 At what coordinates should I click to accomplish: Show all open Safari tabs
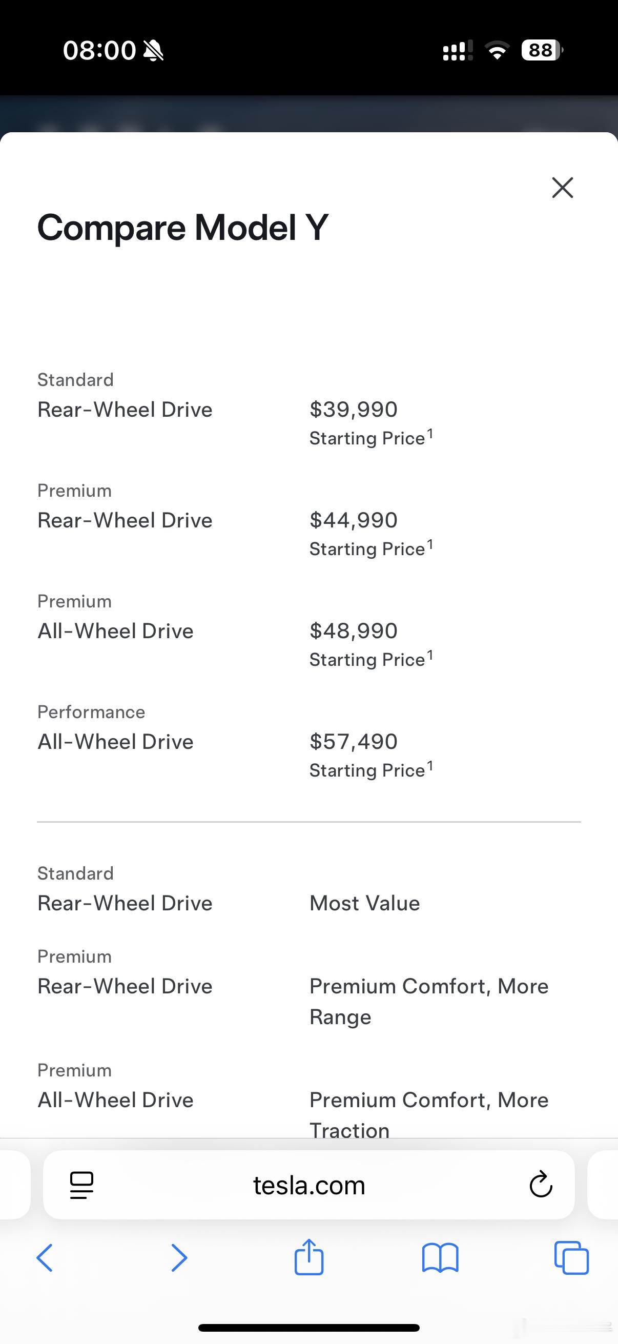571,1258
